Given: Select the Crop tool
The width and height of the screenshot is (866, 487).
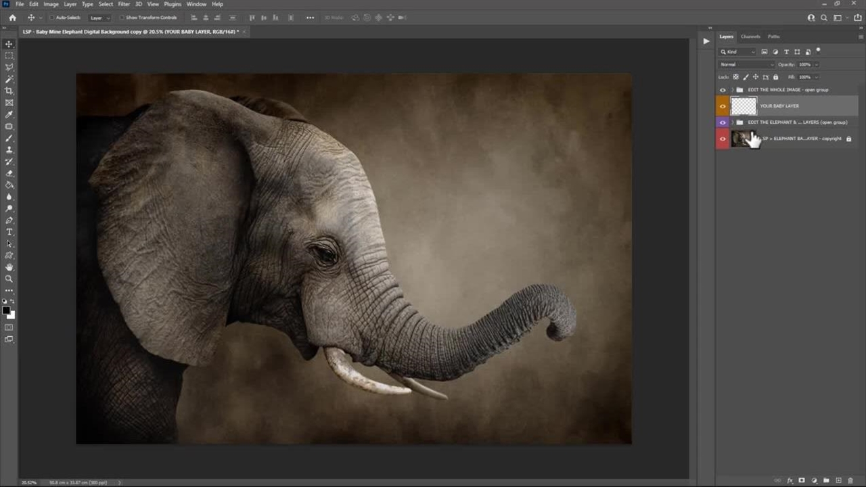Looking at the screenshot, I should point(9,91).
